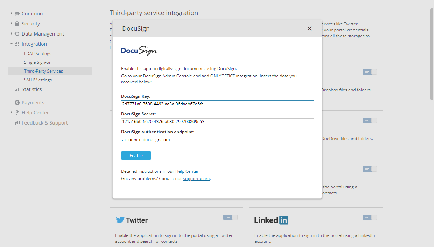The height and width of the screenshot is (247, 434).
Task: Click the Integration grid icon
Action: point(17,44)
